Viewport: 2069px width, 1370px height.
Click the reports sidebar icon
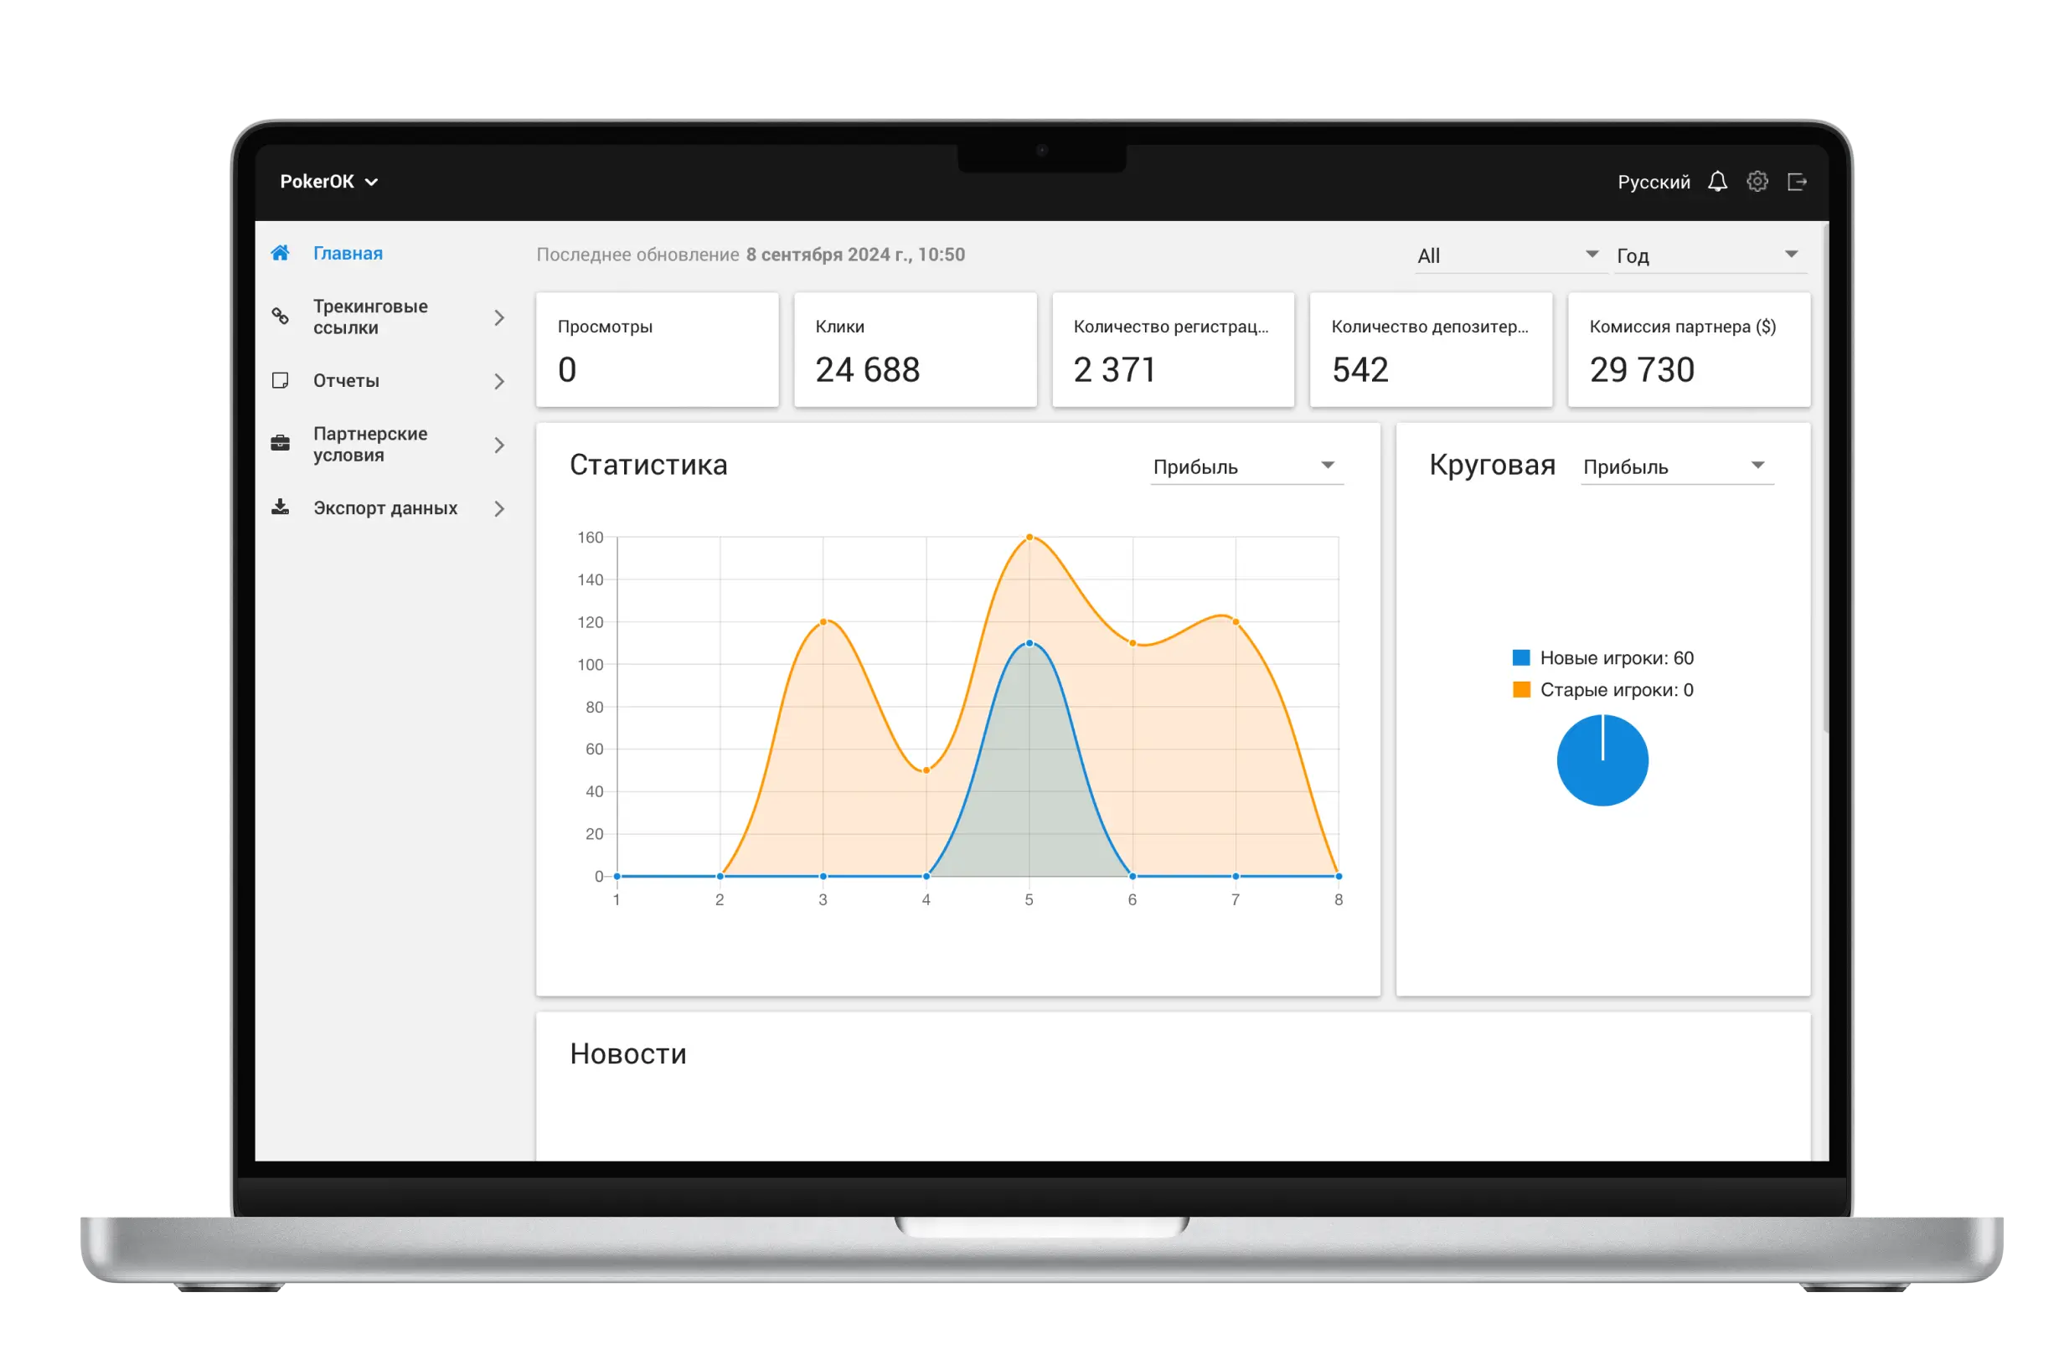[281, 379]
